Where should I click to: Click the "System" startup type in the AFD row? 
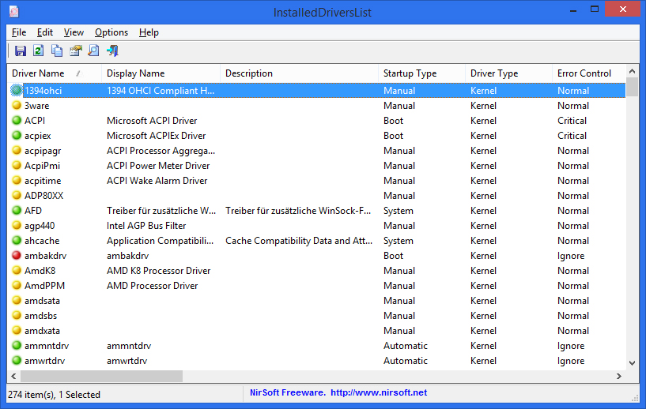pyautogui.click(x=398, y=211)
